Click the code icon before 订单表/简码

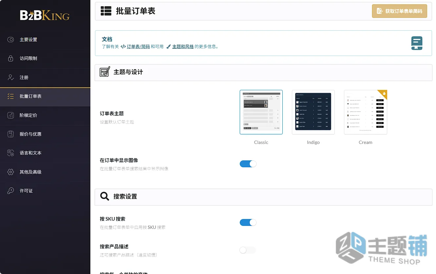click(x=123, y=47)
